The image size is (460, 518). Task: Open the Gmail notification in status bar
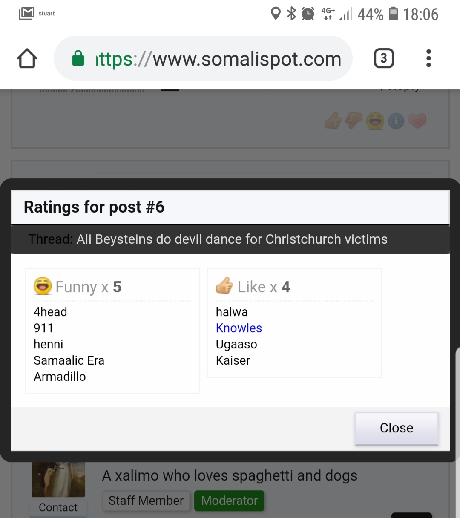(26, 14)
